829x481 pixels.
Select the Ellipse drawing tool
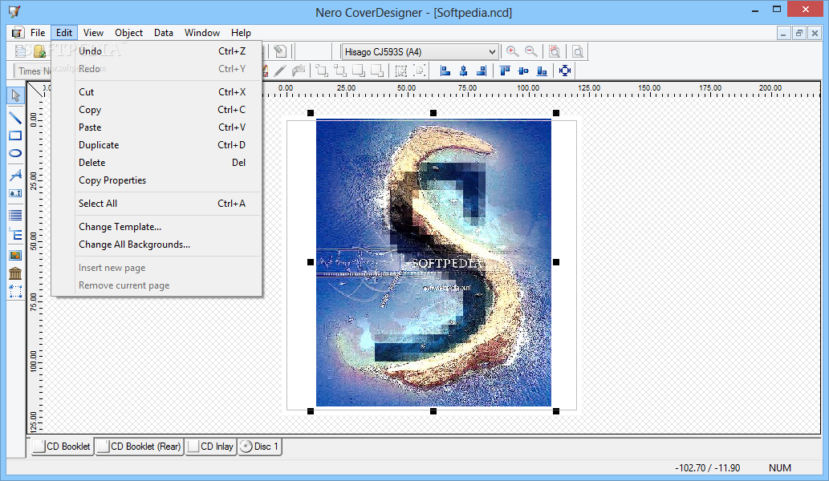15,153
